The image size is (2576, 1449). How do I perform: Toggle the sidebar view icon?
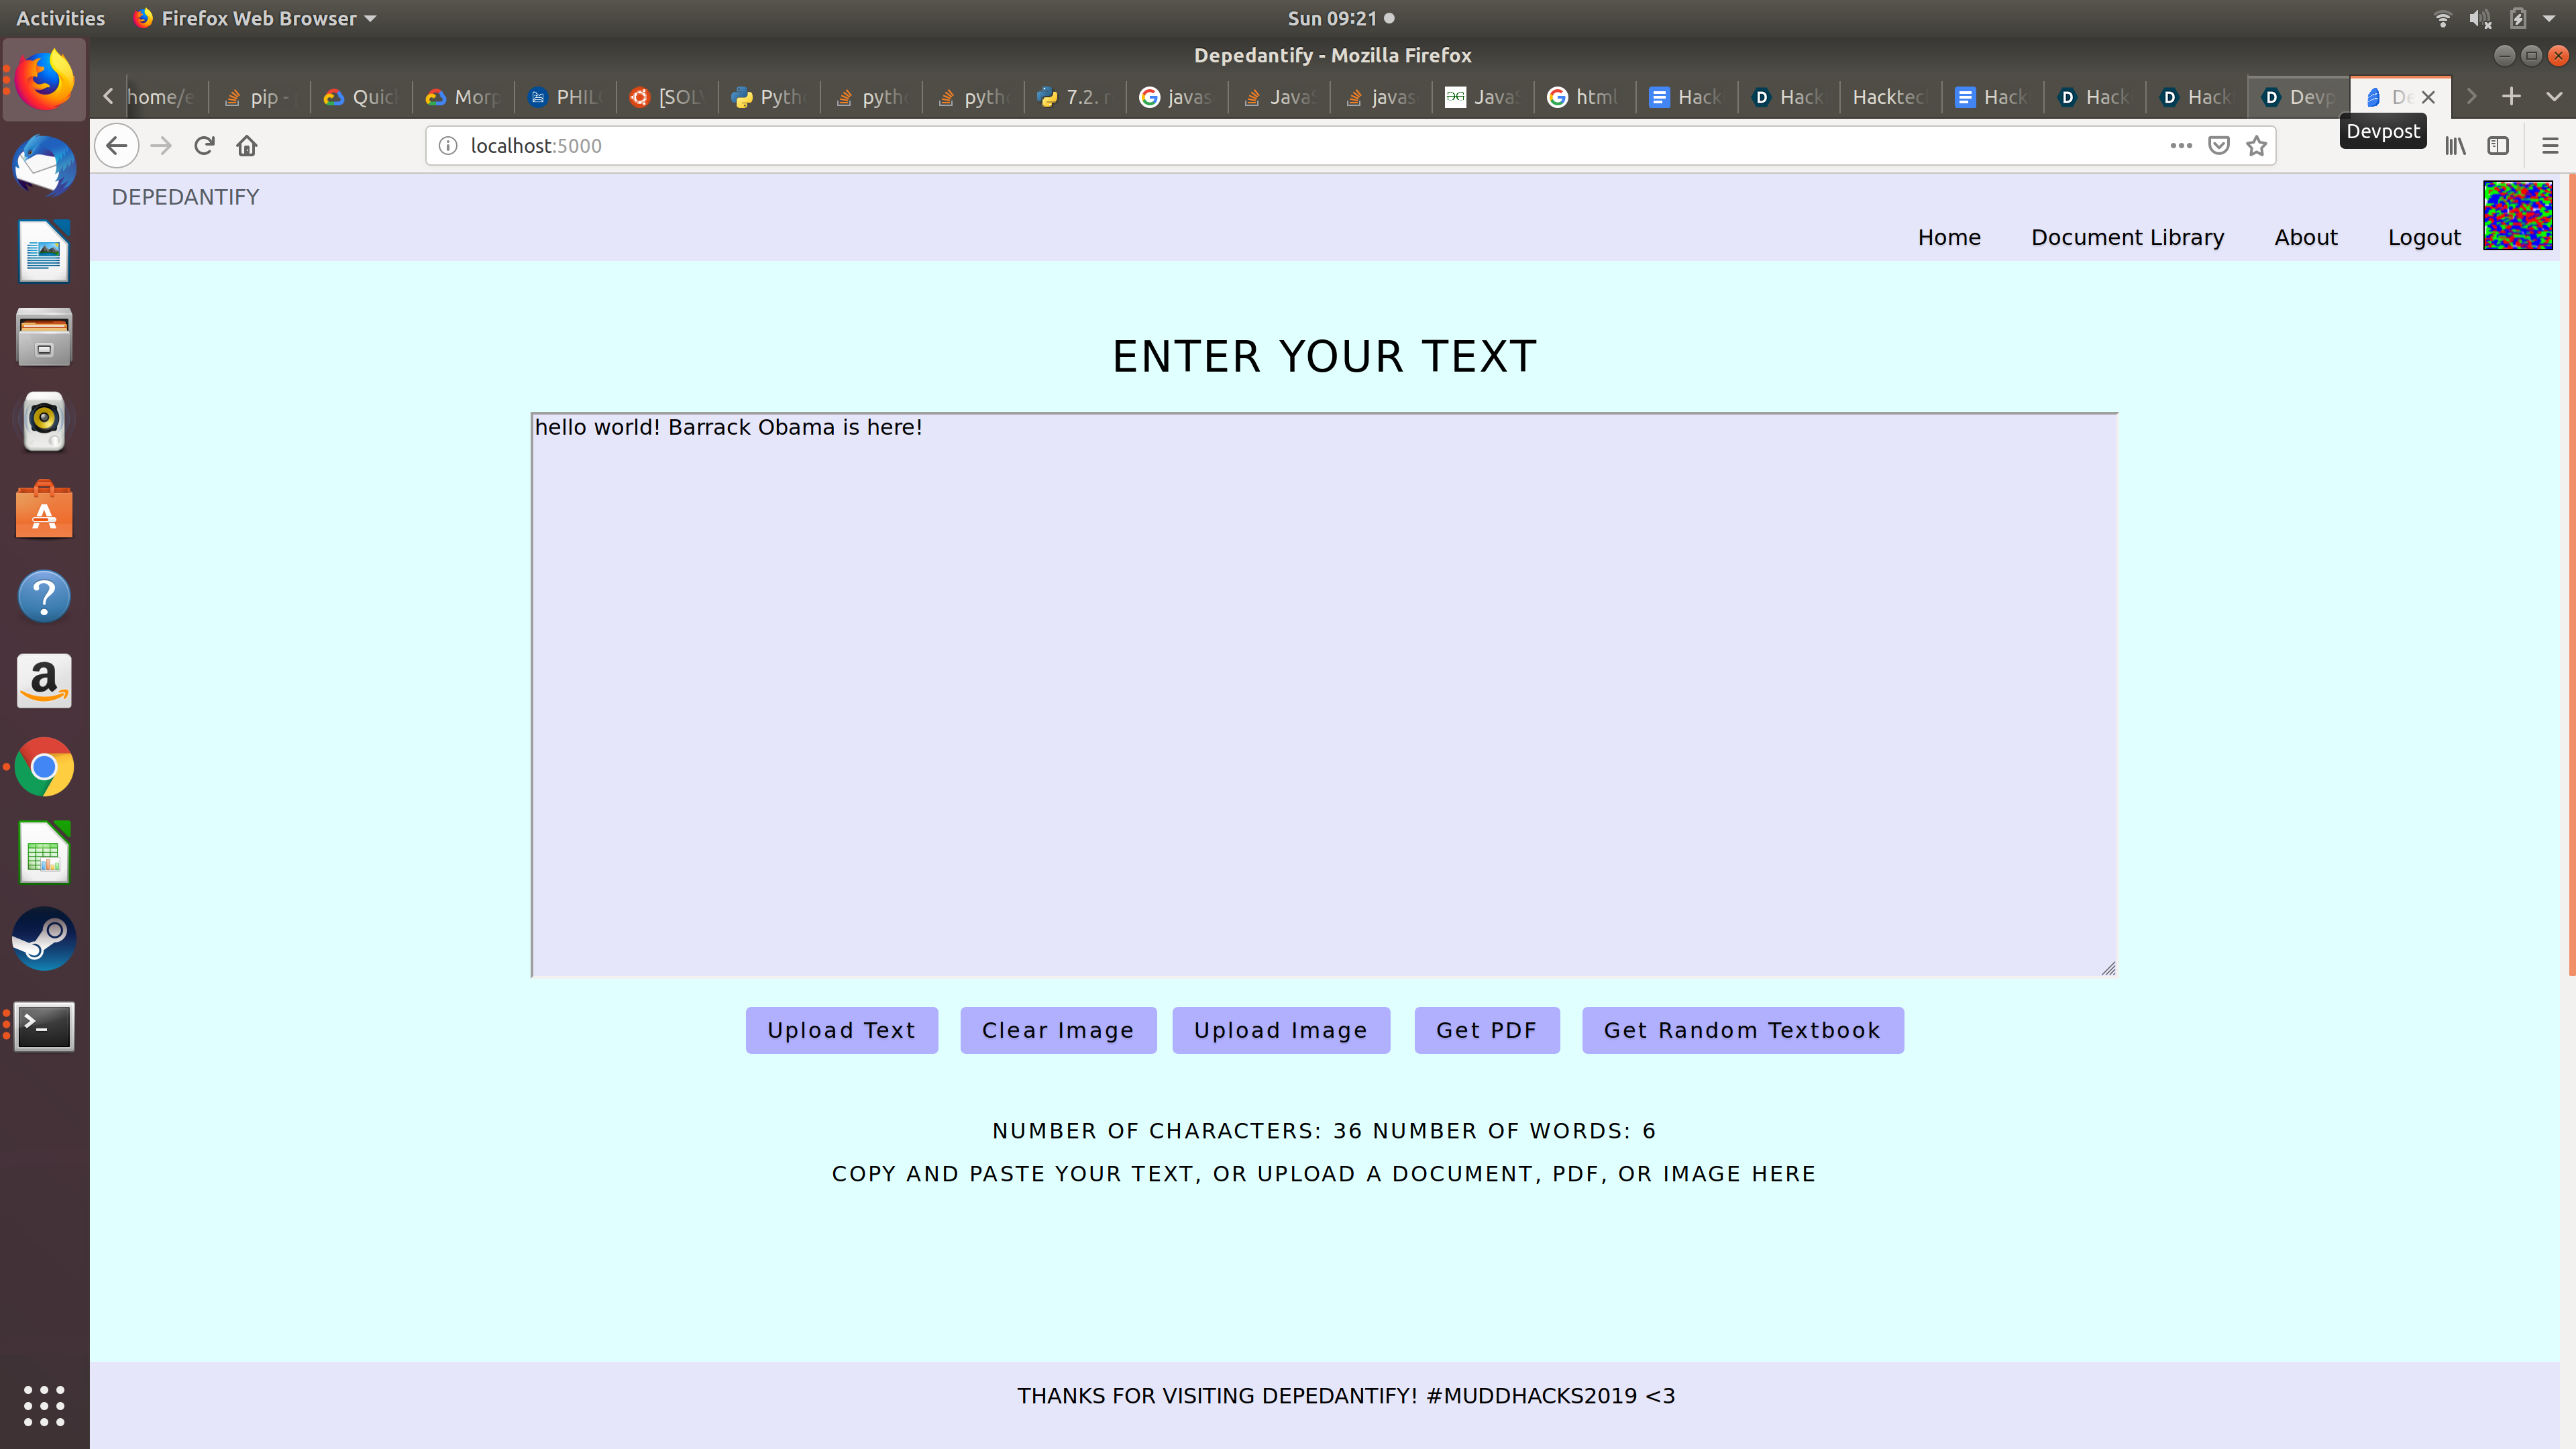tap(2498, 146)
